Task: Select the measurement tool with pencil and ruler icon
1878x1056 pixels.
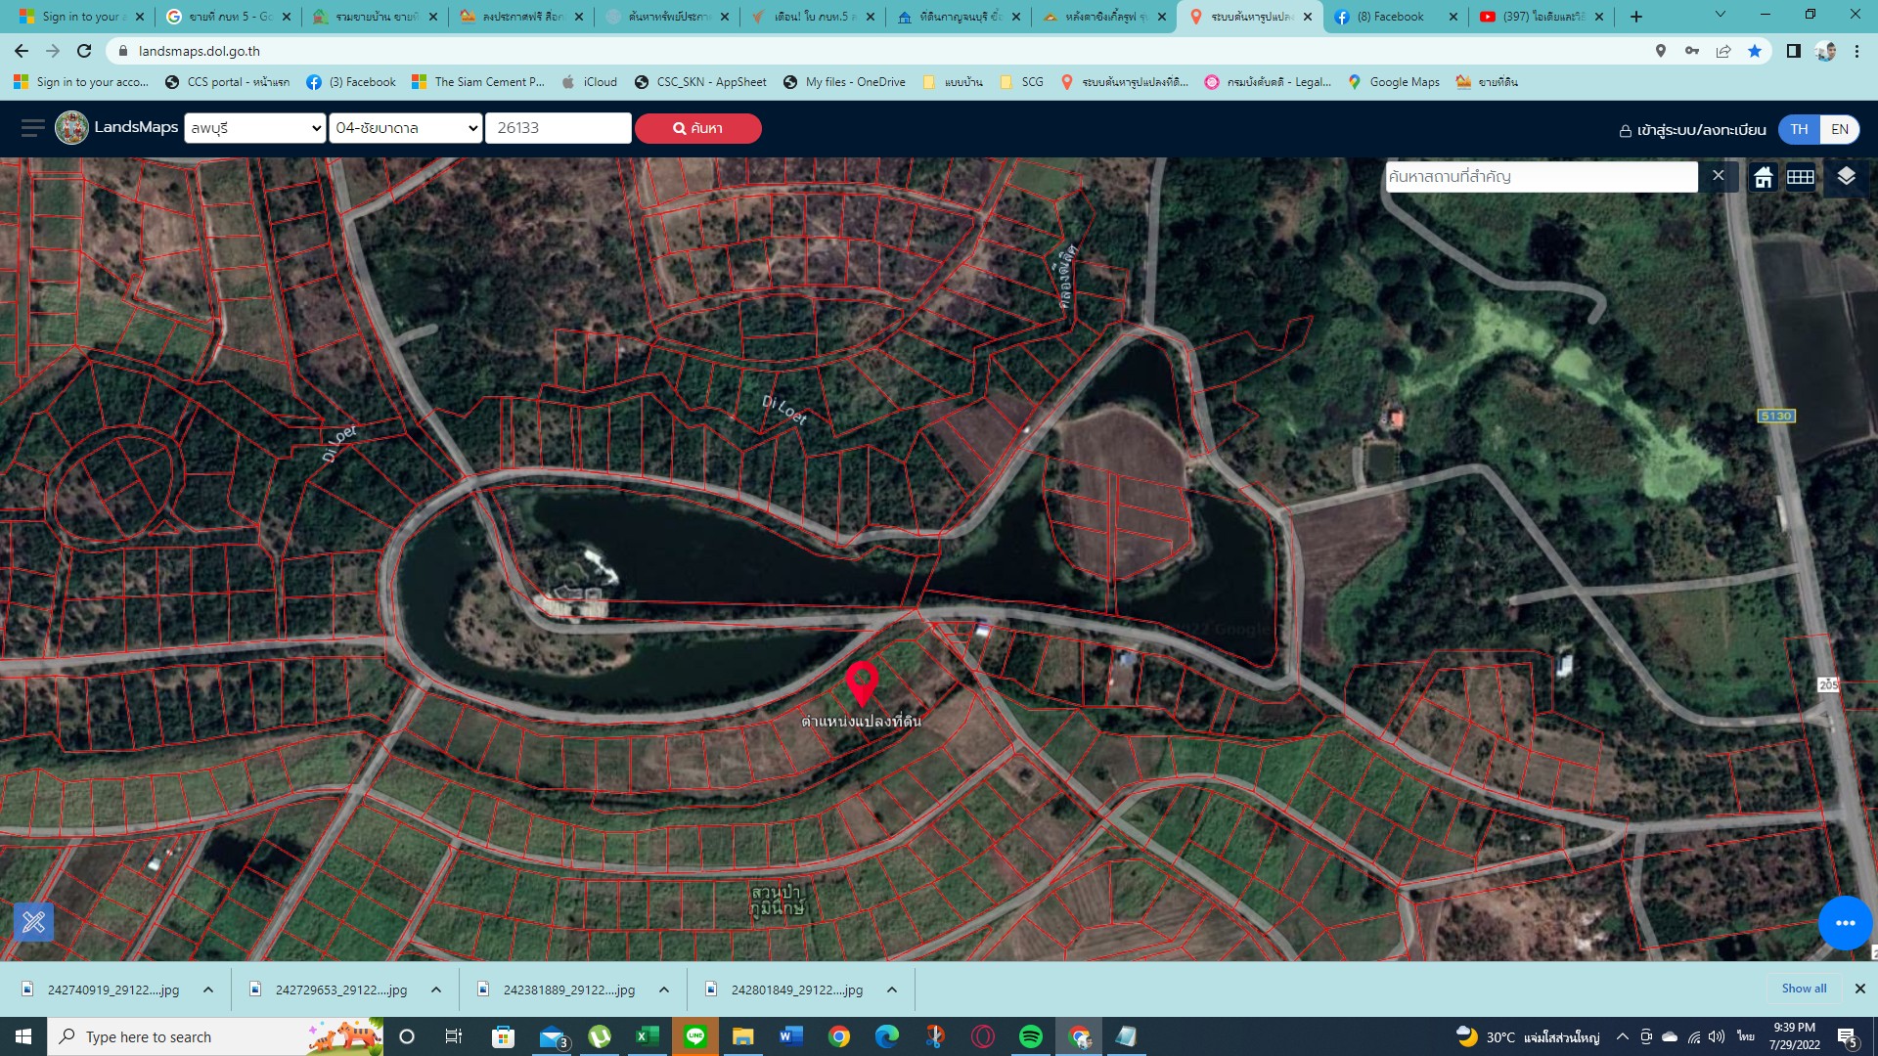Action: [35, 920]
